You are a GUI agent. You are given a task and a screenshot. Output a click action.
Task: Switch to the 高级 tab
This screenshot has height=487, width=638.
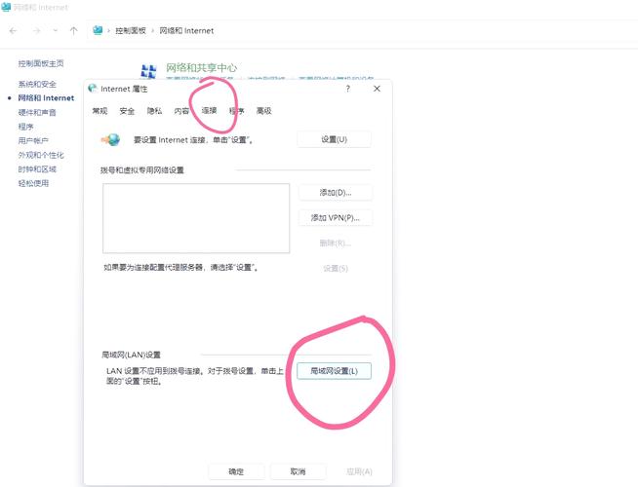coord(264,111)
